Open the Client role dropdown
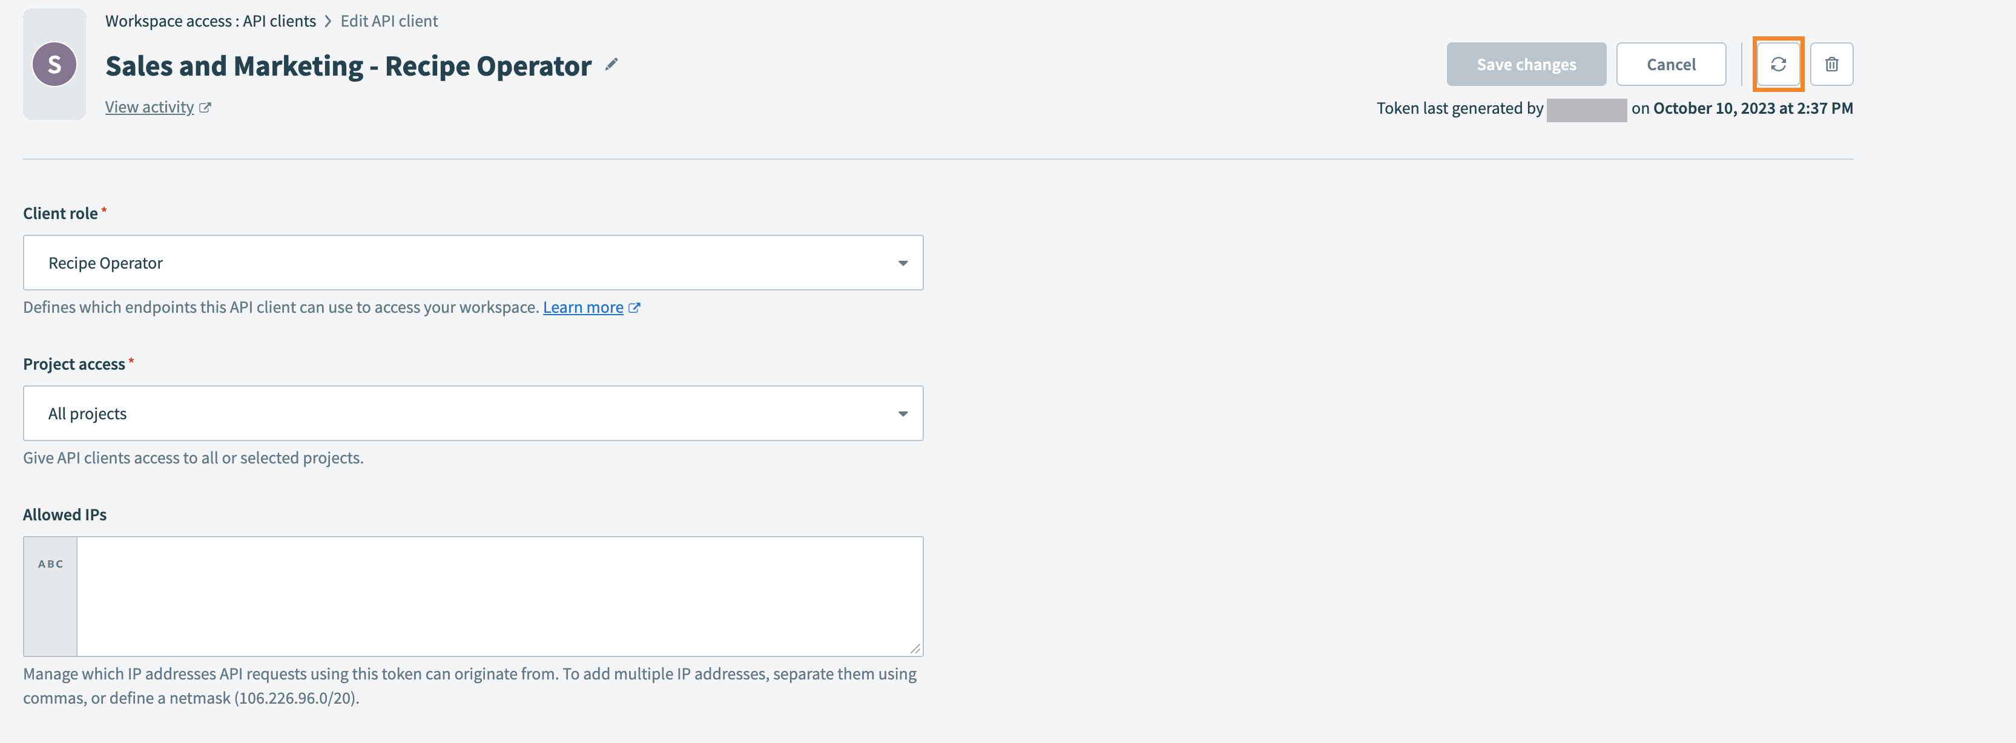 tap(473, 262)
